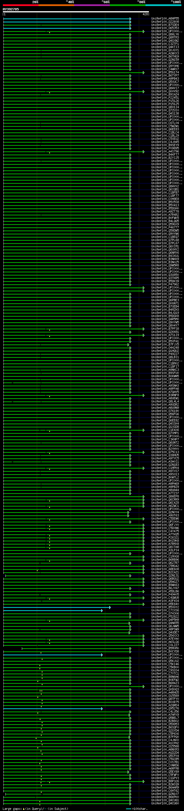
Task: Select hit label UniRef100_A4S796
Action: pos(165,151)
